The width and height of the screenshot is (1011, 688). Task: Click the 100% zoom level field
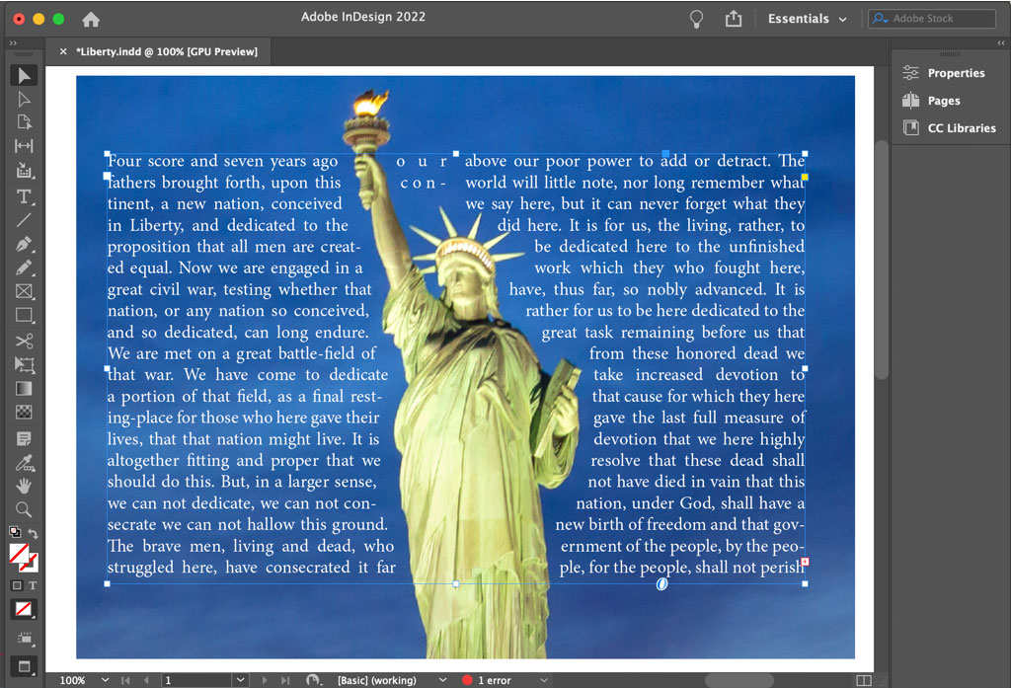pos(73,680)
